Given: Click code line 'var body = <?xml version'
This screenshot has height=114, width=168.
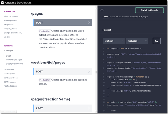Looking at the screenshot, I should (132, 102).
